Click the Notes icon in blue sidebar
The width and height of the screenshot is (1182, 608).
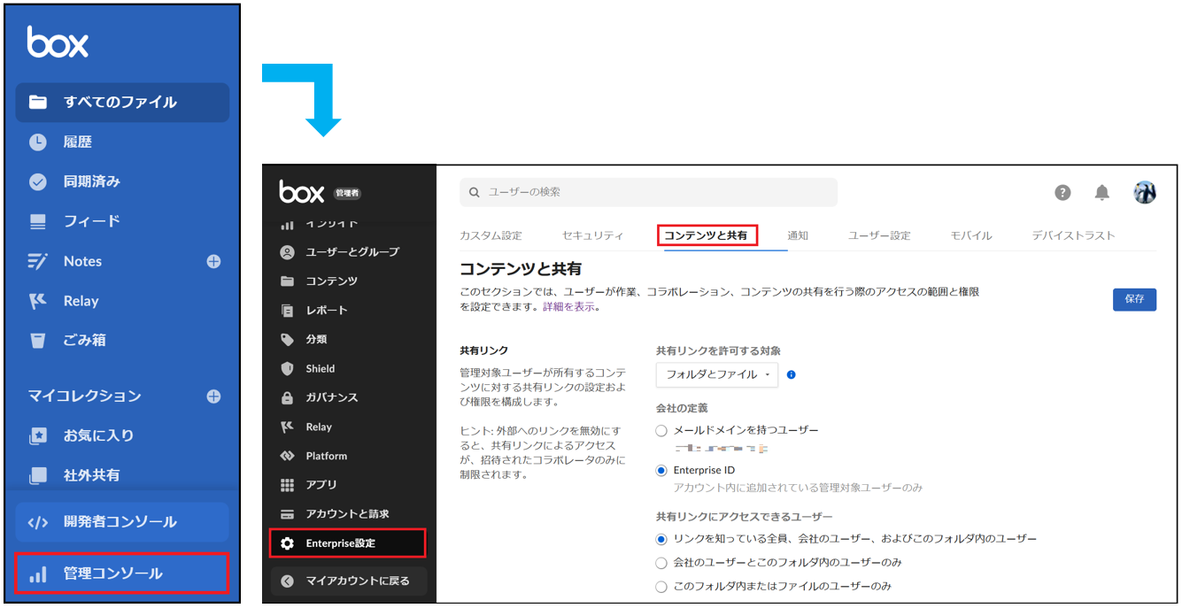[x=37, y=261]
